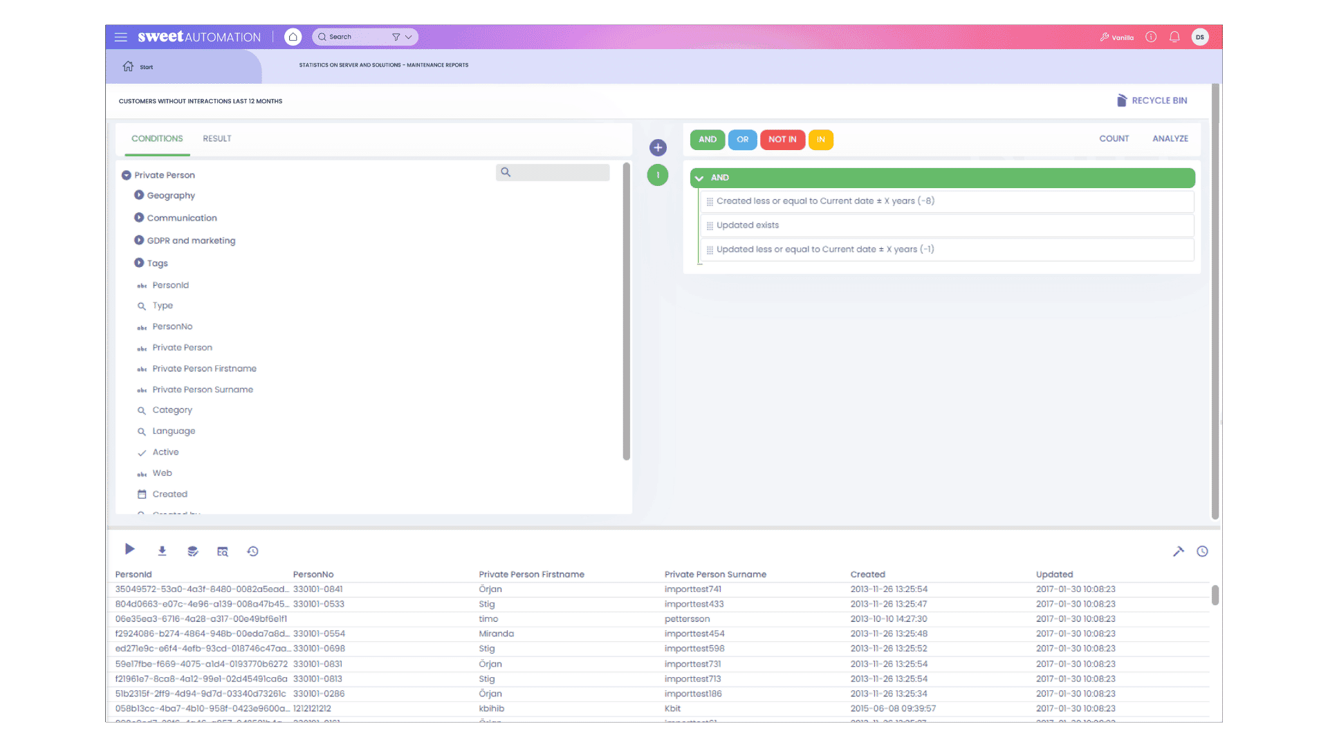Screen dimensions: 1328x747
Task: Sort by the Private Person Surname column
Action: click(715, 575)
